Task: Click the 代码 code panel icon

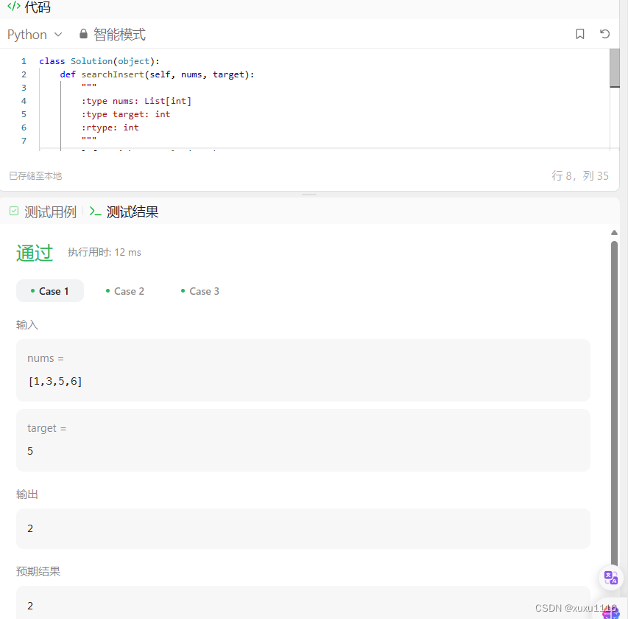Action: click(14, 6)
